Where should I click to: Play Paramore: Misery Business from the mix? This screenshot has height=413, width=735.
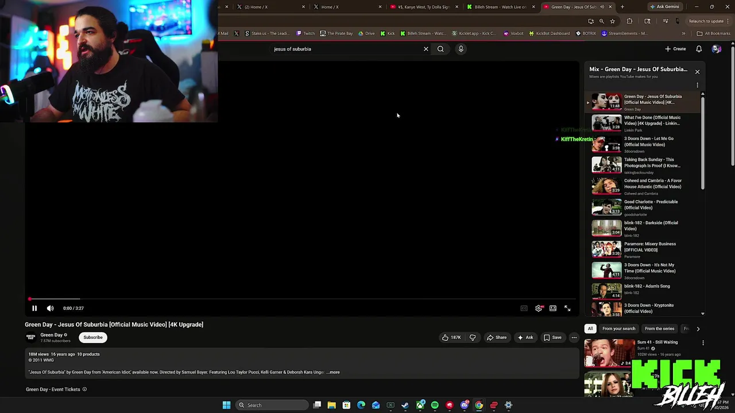(643, 250)
